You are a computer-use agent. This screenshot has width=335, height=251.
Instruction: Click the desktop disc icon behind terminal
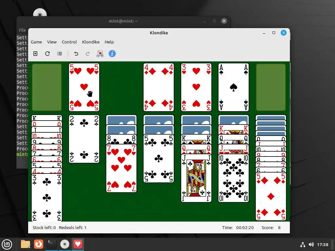pyautogui.click(x=40, y=13)
